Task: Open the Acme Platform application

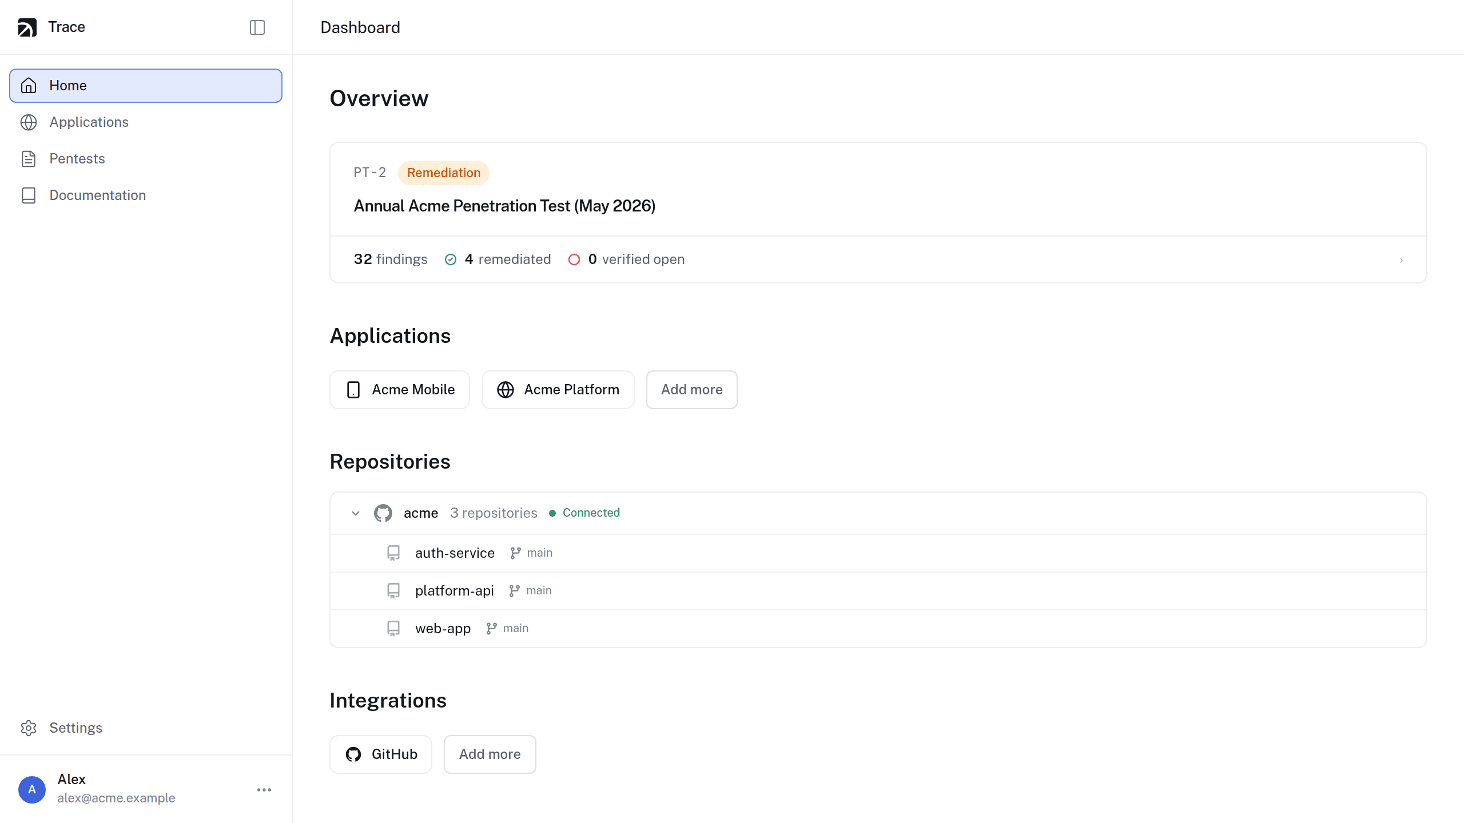Action: tap(558, 390)
